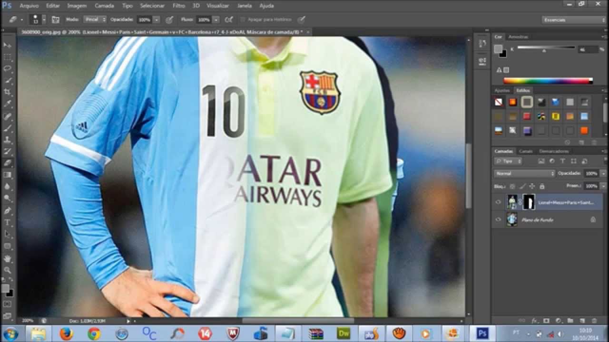This screenshot has height=342, width=609.
Task: Select the Pen tool
Action: point(8,211)
